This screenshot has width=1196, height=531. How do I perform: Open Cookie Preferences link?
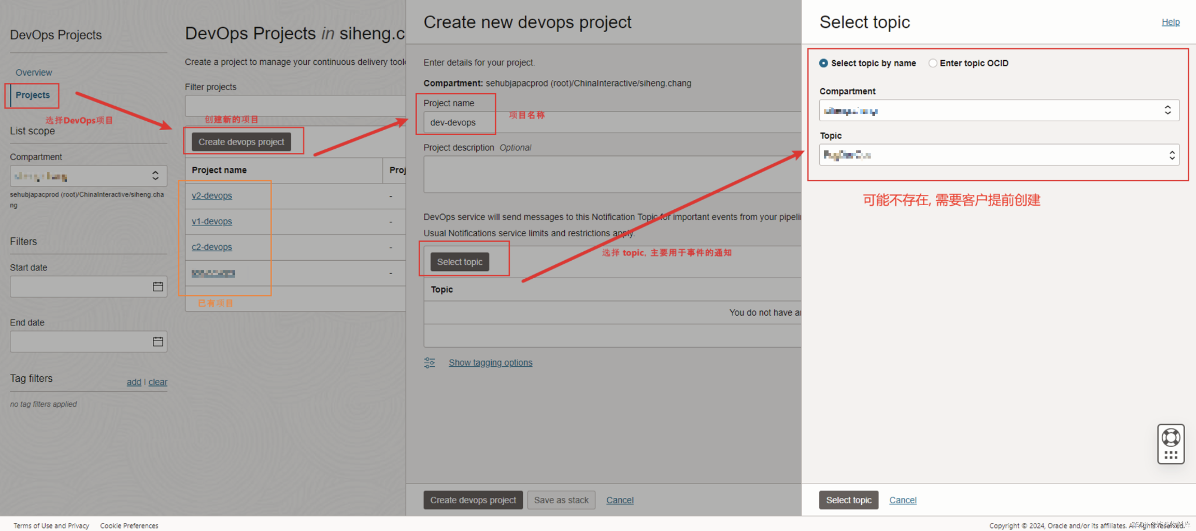point(129,525)
